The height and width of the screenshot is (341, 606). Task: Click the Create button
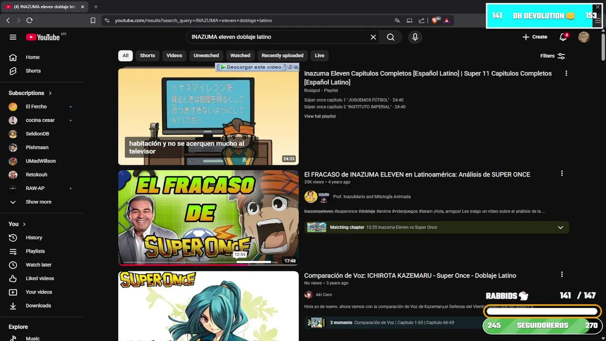click(x=535, y=37)
